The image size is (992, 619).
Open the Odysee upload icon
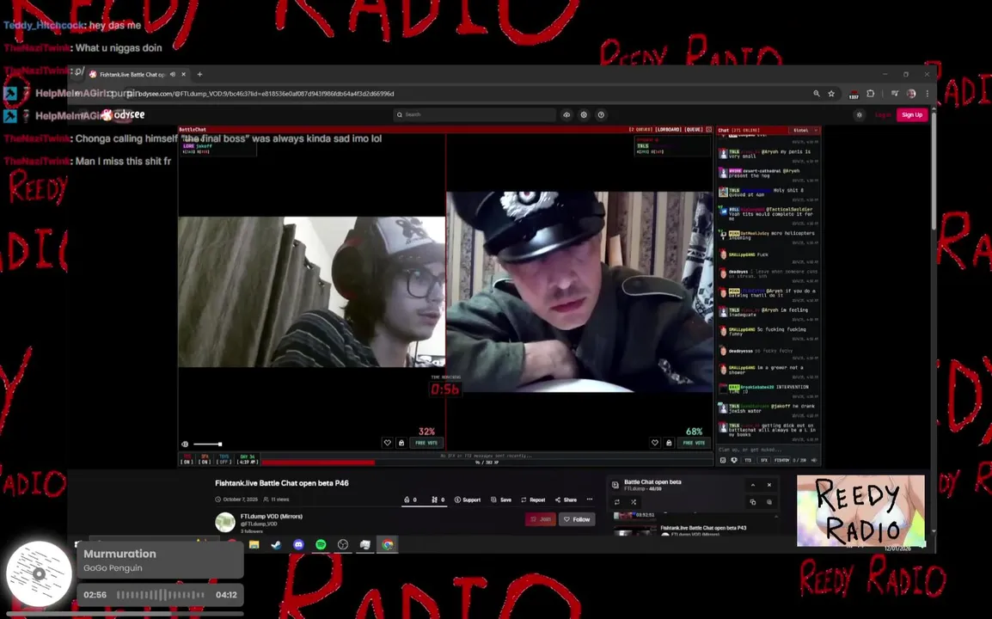pos(566,114)
